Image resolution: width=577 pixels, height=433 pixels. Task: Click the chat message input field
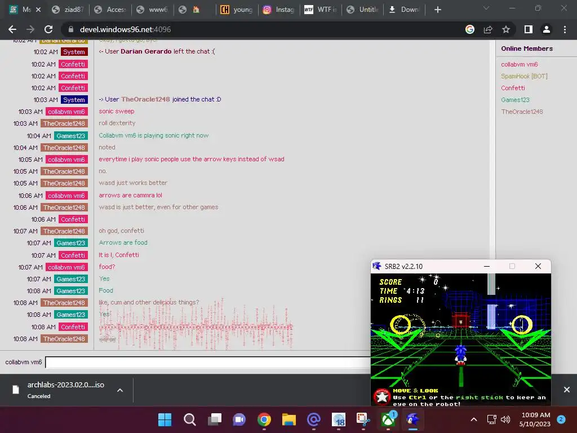[x=208, y=363]
